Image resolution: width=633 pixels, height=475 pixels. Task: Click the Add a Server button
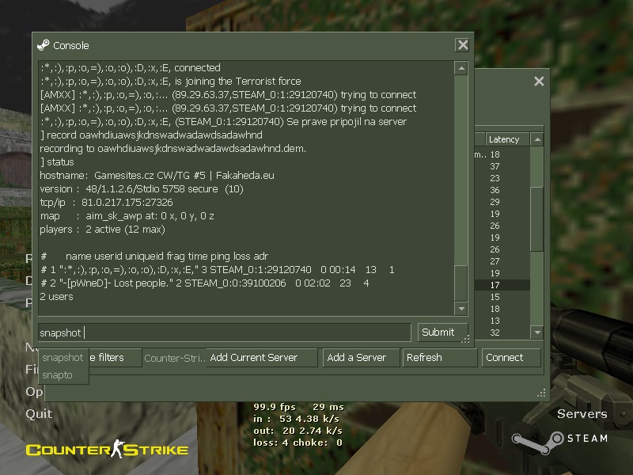361,358
